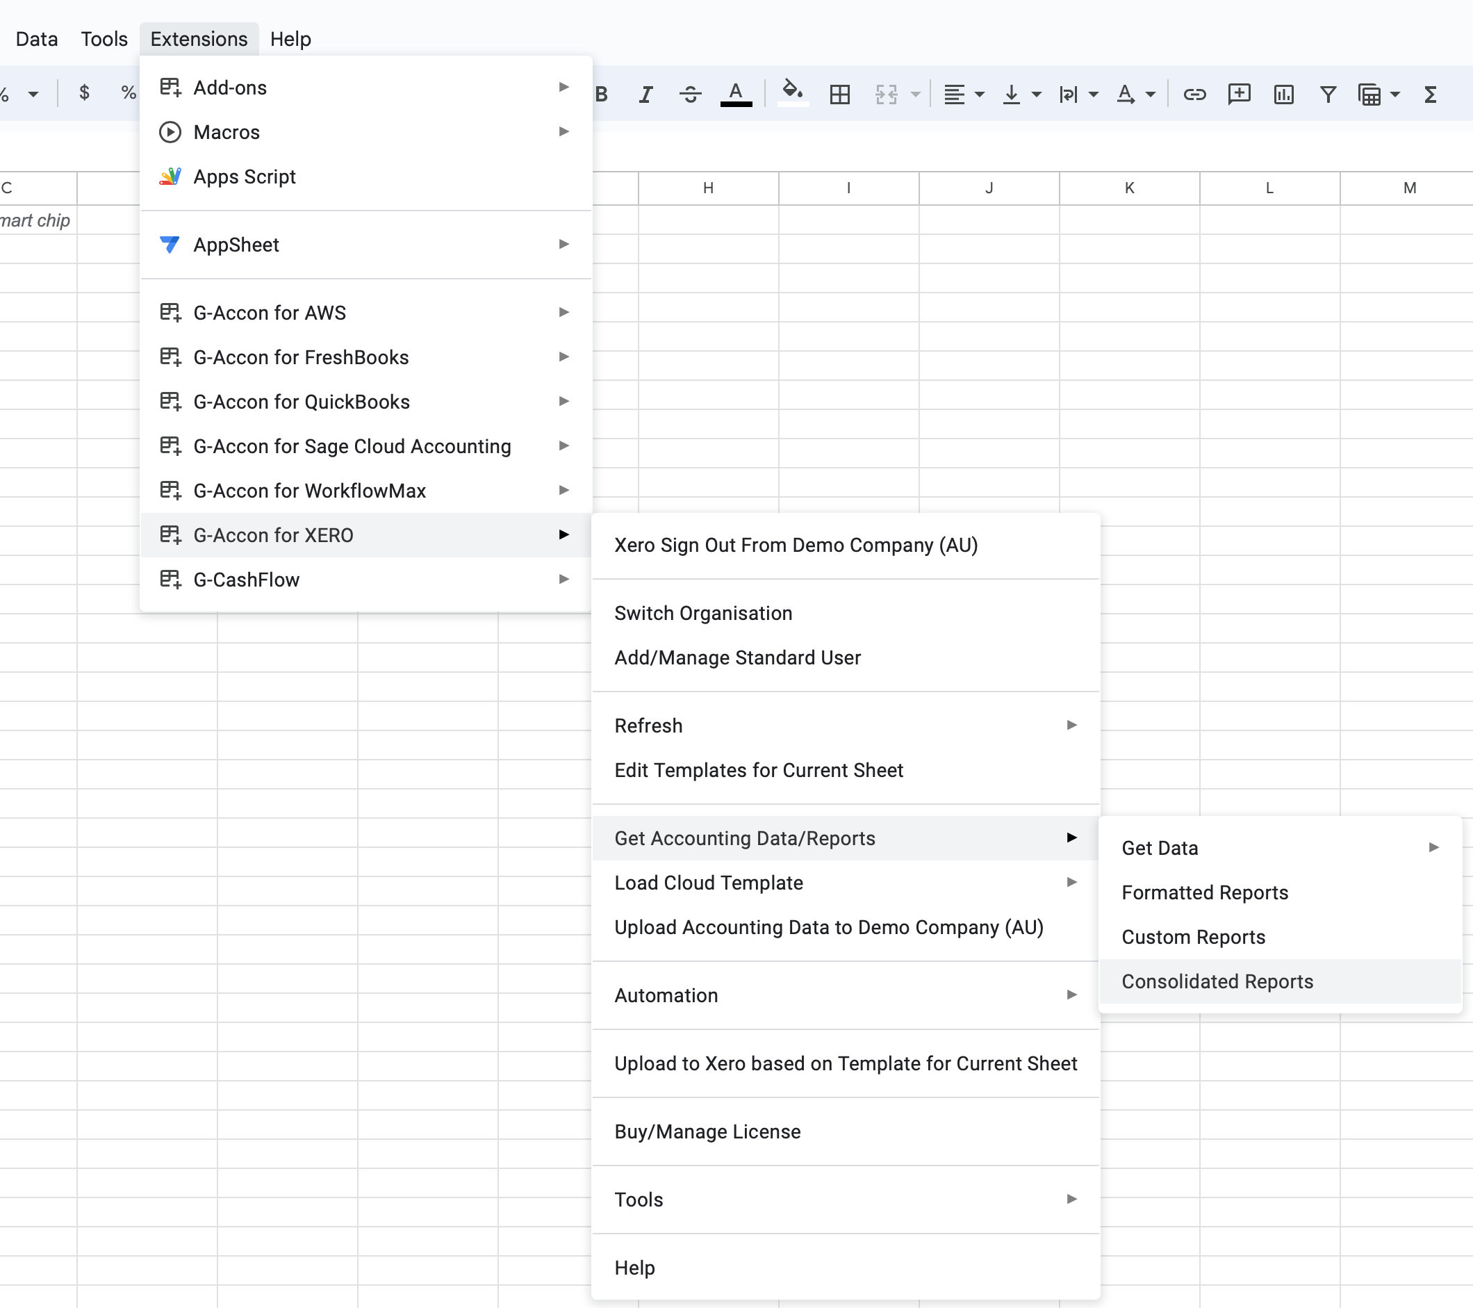Open the Macros submenu
The image size is (1473, 1308).
[x=366, y=133]
